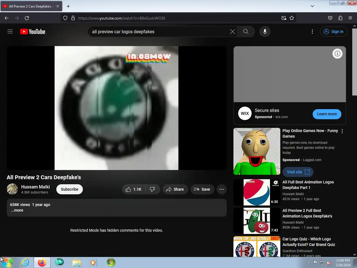This screenshot has height=268, width=357.
Task: Click the search magnifier button
Action: tap(246, 32)
